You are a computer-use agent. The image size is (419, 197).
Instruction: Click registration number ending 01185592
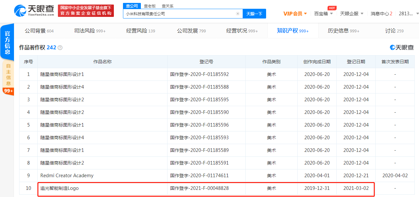[x=199, y=74]
